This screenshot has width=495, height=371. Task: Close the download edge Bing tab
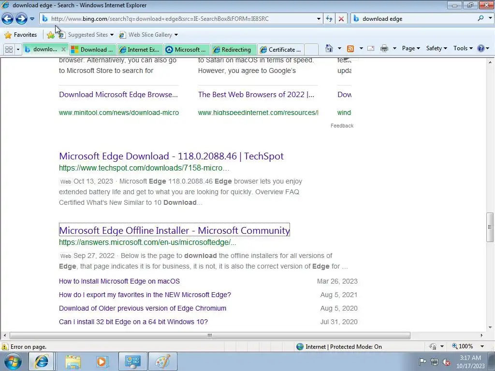click(x=63, y=49)
